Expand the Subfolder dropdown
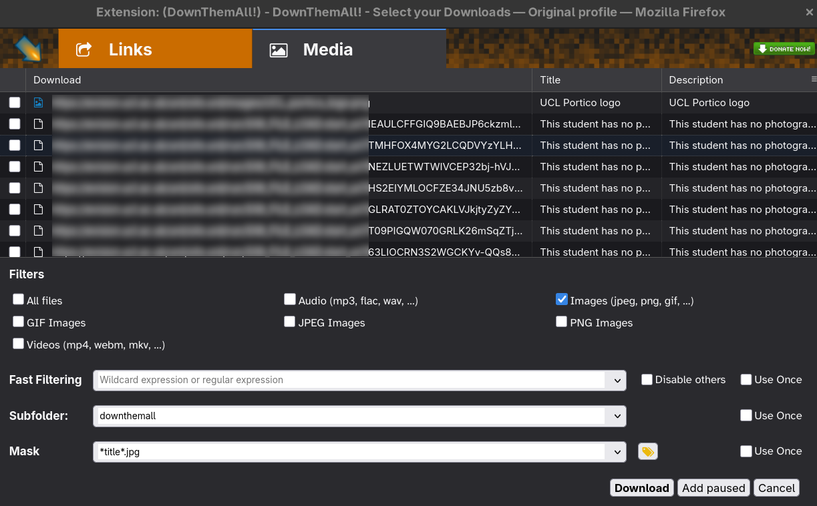 pos(616,416)
